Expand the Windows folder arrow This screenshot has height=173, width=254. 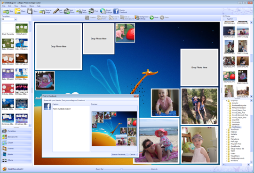click(227, 161)
